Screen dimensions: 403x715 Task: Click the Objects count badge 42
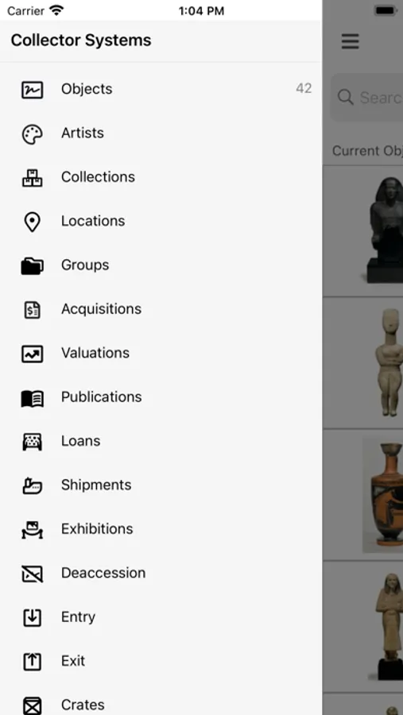[304, 88]
